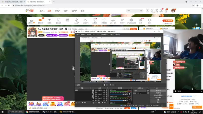Add a new scene with plus button

click(76, 103)
